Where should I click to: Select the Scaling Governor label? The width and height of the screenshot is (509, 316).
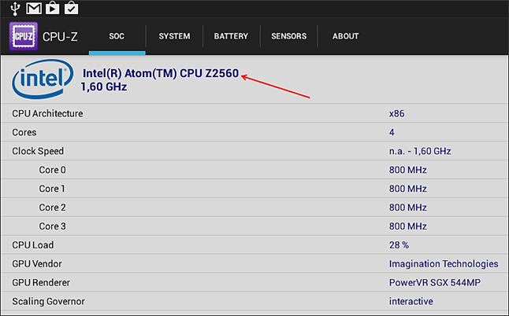coord(48,301)
